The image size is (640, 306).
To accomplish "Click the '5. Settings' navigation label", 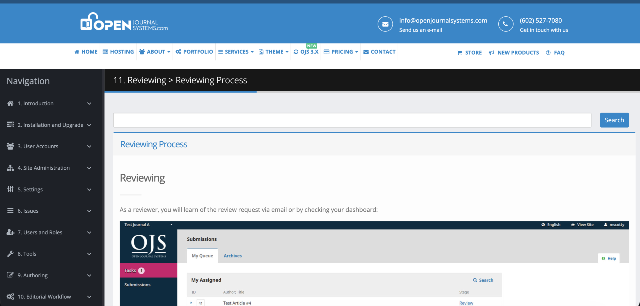I will point(30,189).
